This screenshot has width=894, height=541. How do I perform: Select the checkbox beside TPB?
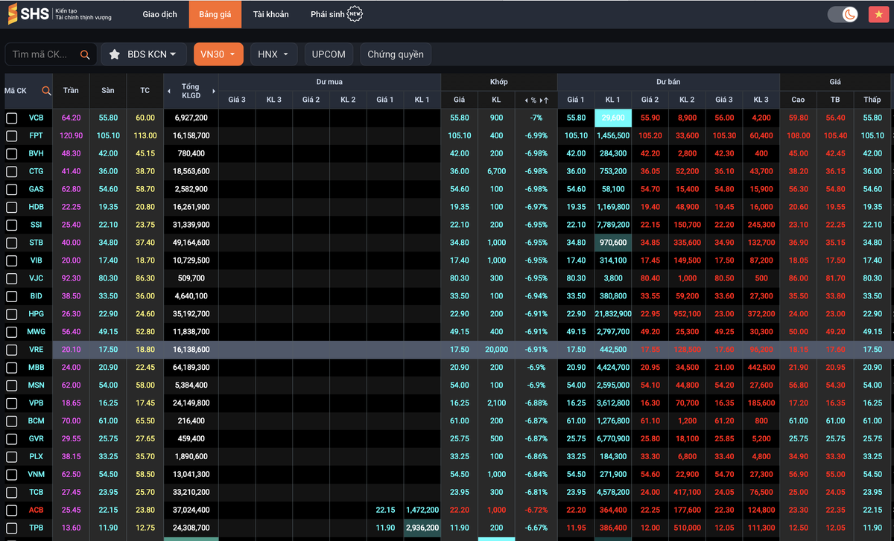(x=12, y=528)
